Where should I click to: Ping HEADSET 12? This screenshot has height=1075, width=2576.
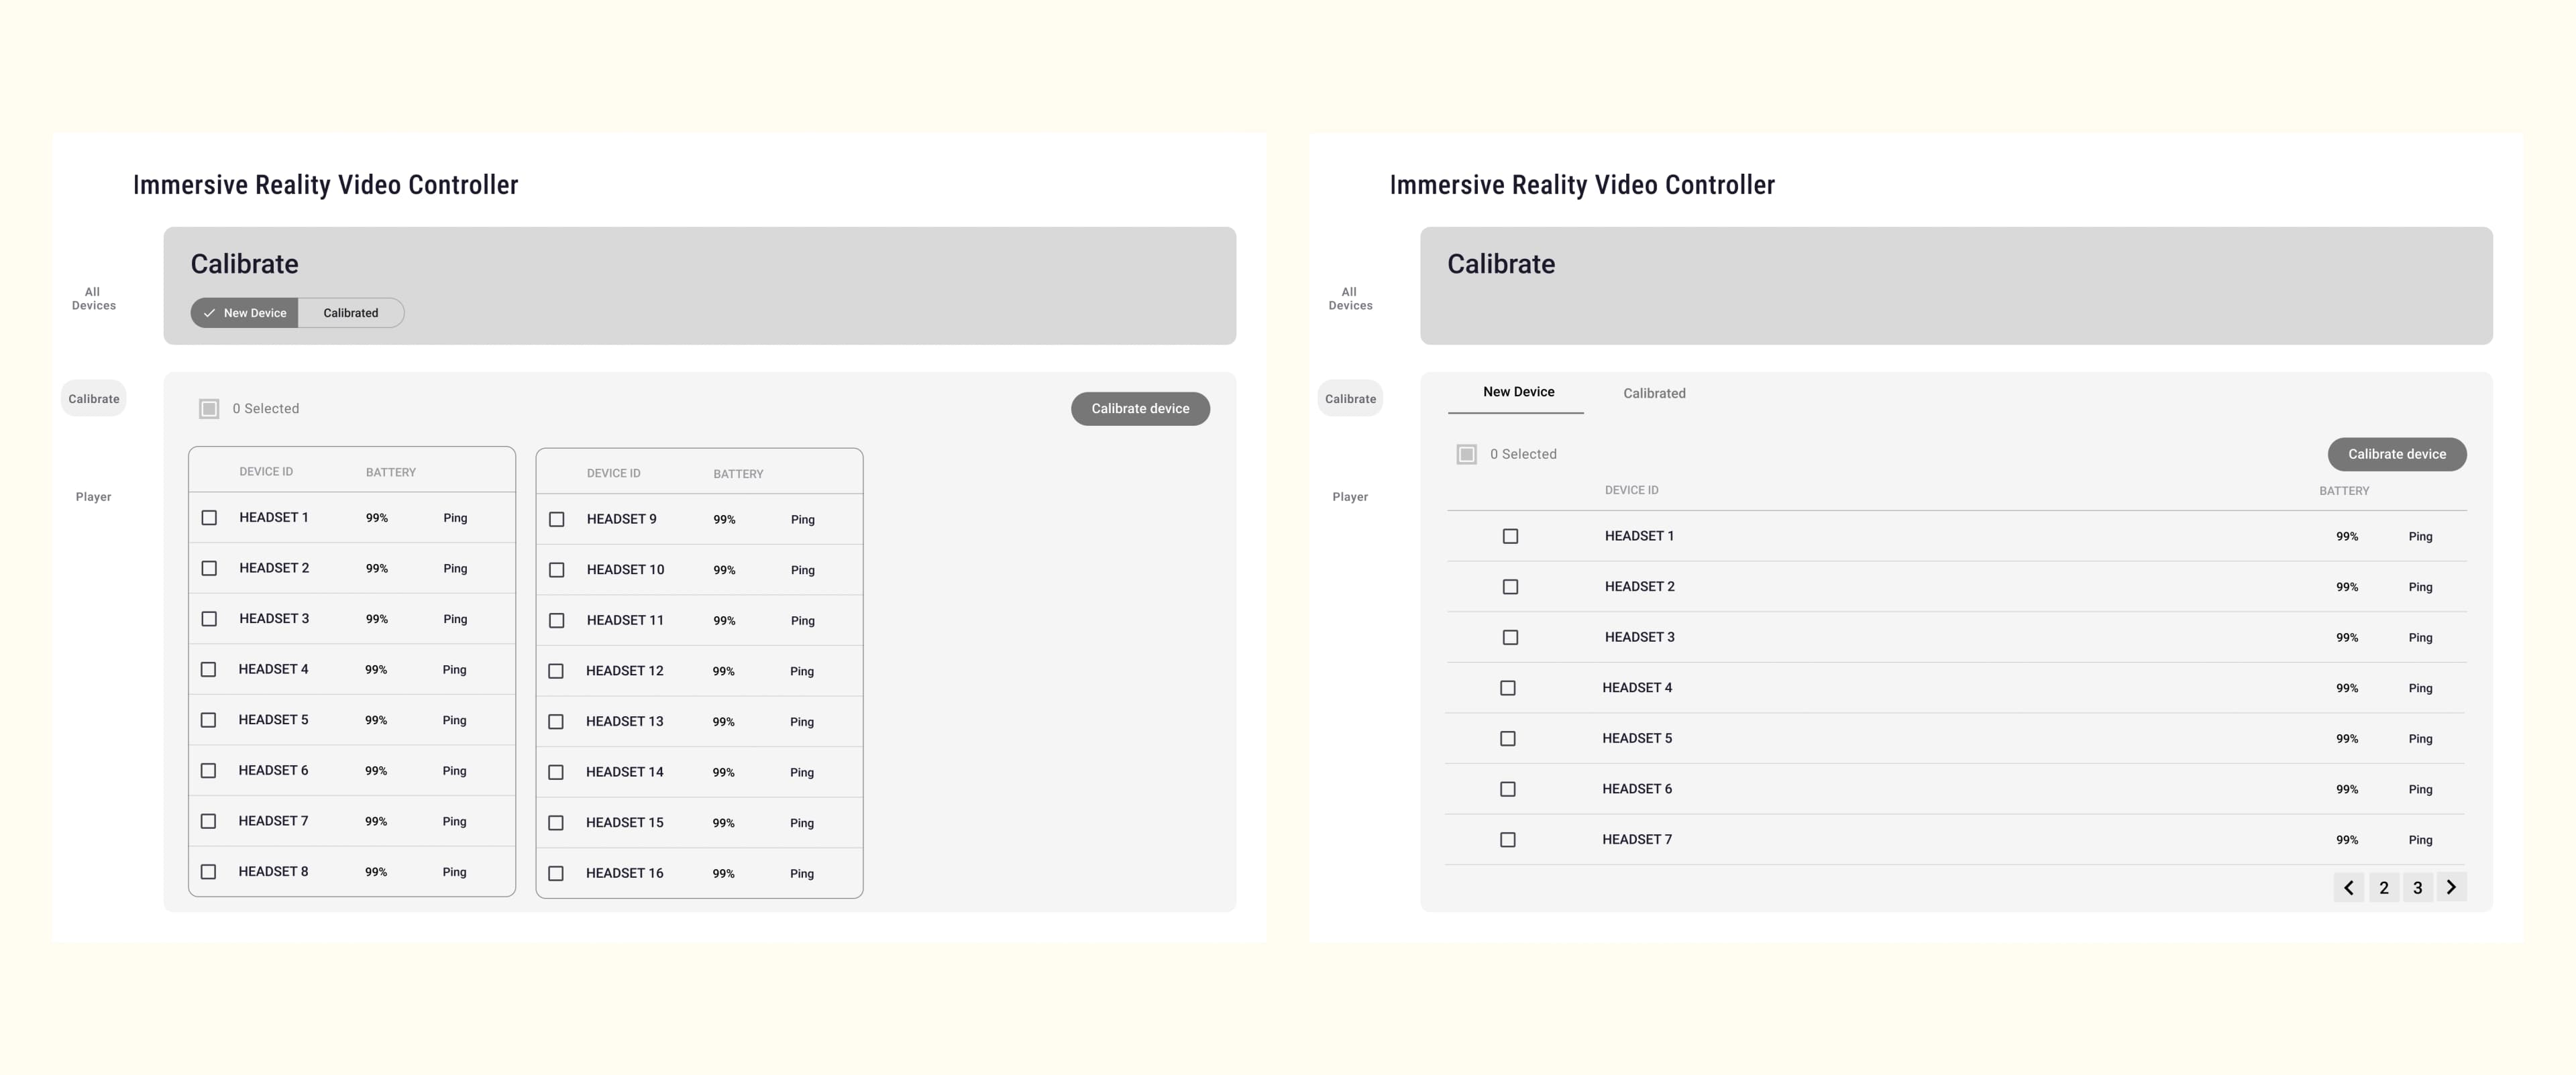pos(801,671)
